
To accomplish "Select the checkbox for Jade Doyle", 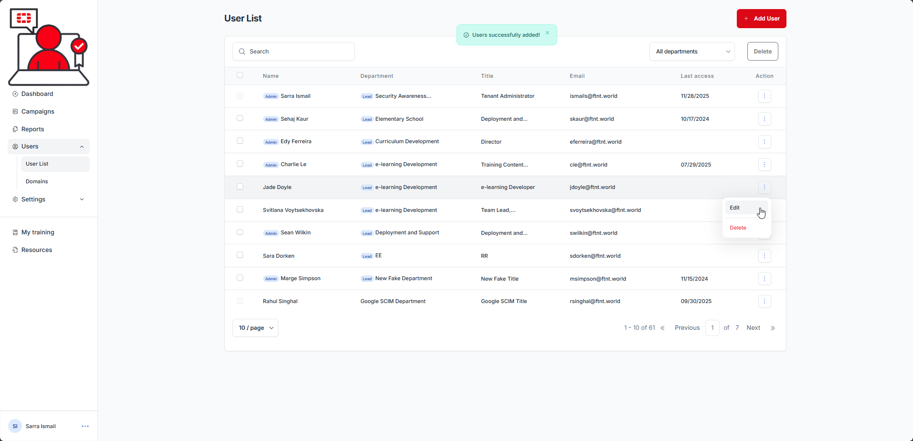I will point(240,187).
